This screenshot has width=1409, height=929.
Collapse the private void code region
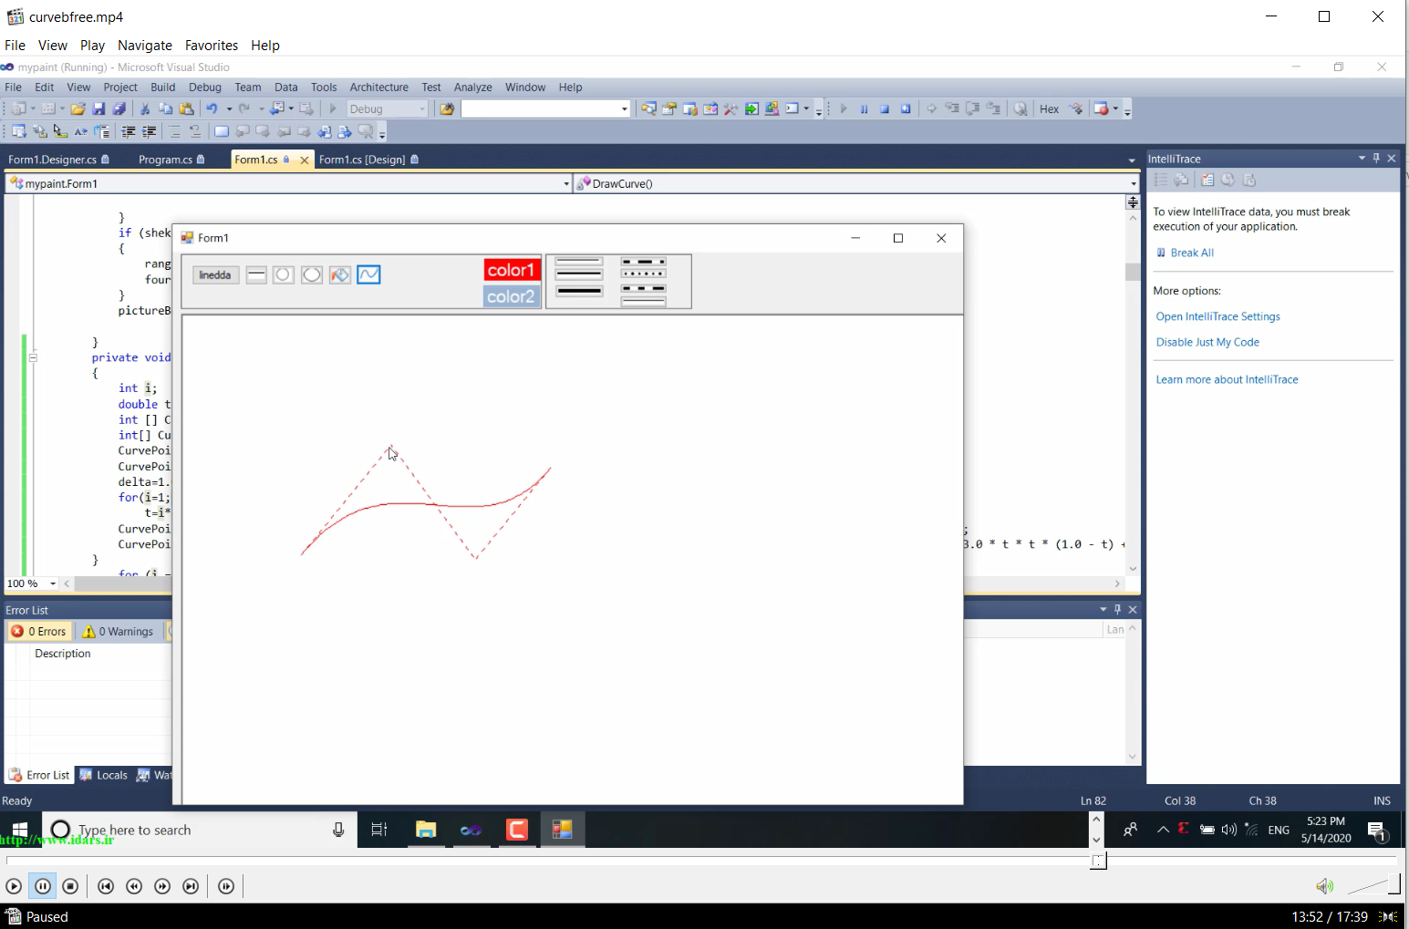[33, 357]
